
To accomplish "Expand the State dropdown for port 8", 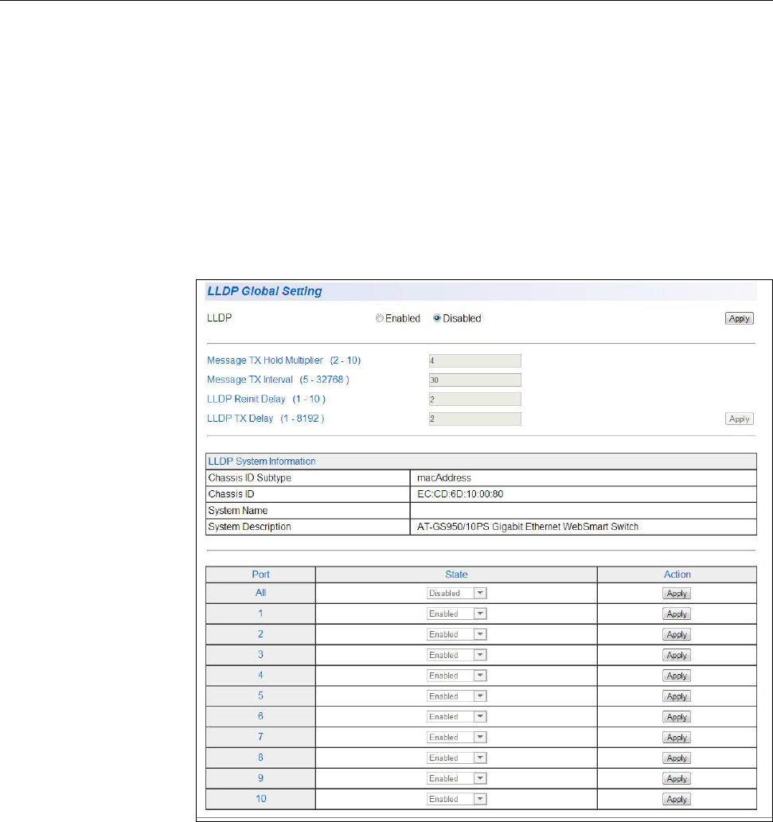I will click(456, 758).
